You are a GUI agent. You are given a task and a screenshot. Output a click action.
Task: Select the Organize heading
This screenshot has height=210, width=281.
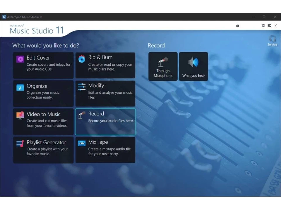pos(37,86)
